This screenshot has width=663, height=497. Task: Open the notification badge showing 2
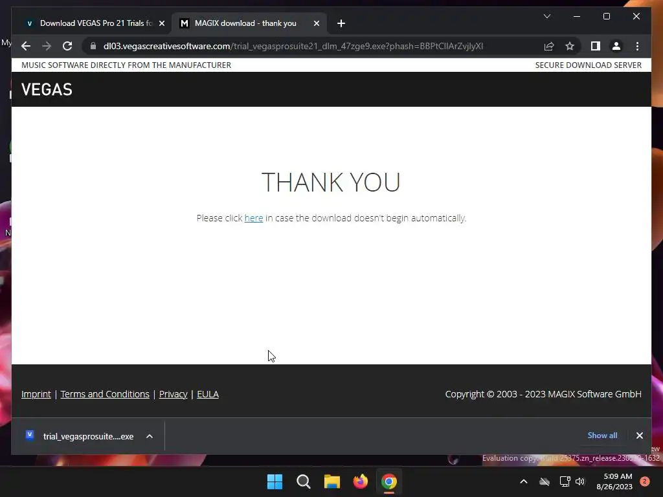click(645, 481)
